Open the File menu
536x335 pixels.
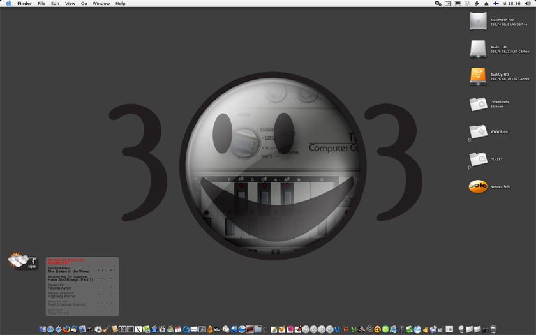coord(41,3)
